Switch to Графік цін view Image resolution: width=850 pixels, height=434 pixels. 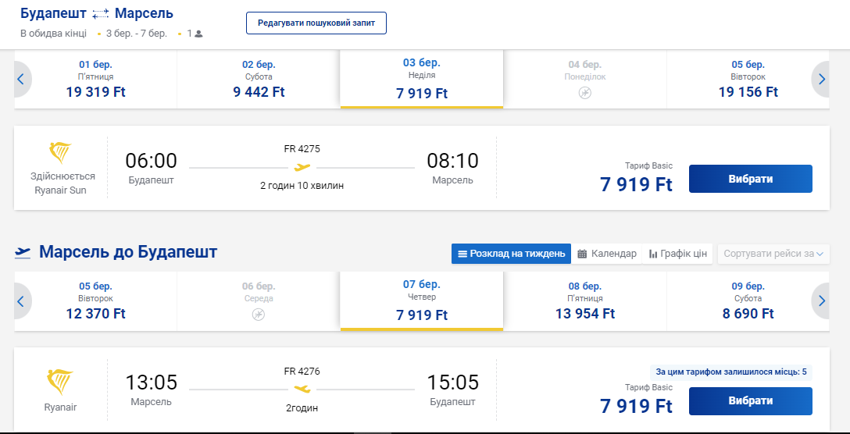[677, 254]
